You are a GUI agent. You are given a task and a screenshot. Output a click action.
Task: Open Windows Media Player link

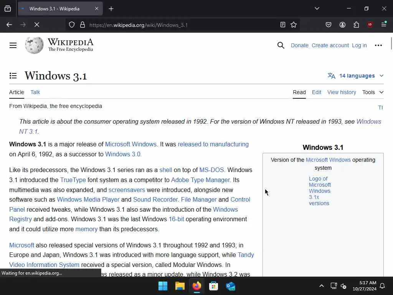click(x=88, y=199)
